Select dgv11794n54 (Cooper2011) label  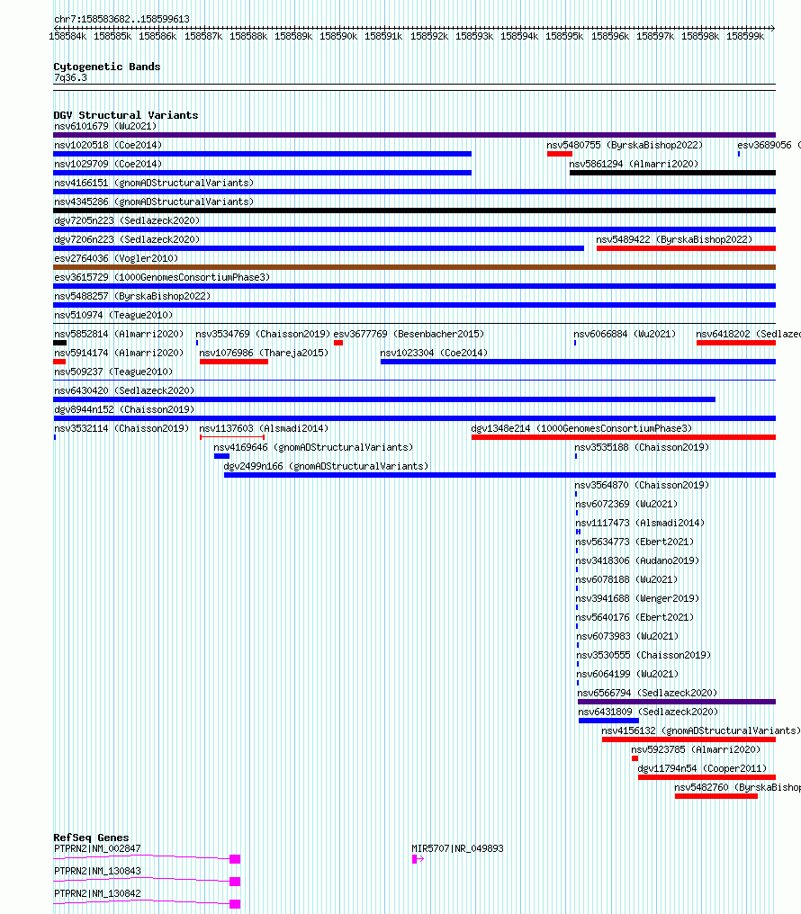[x=702, y=769]
